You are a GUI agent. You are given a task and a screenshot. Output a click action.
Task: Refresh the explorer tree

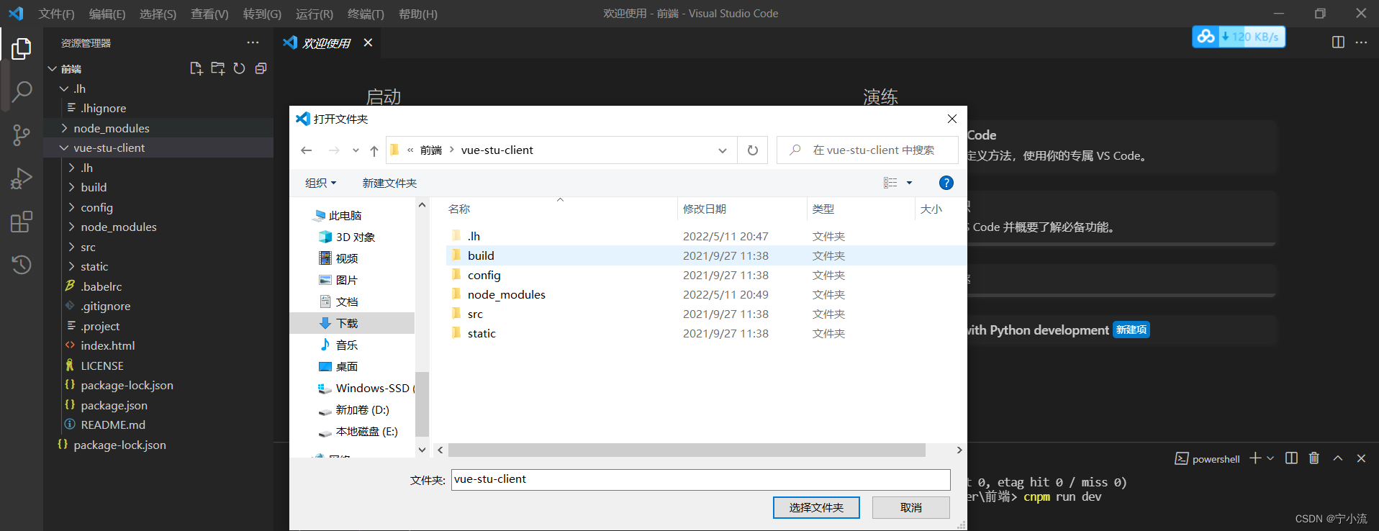point(239,68)
